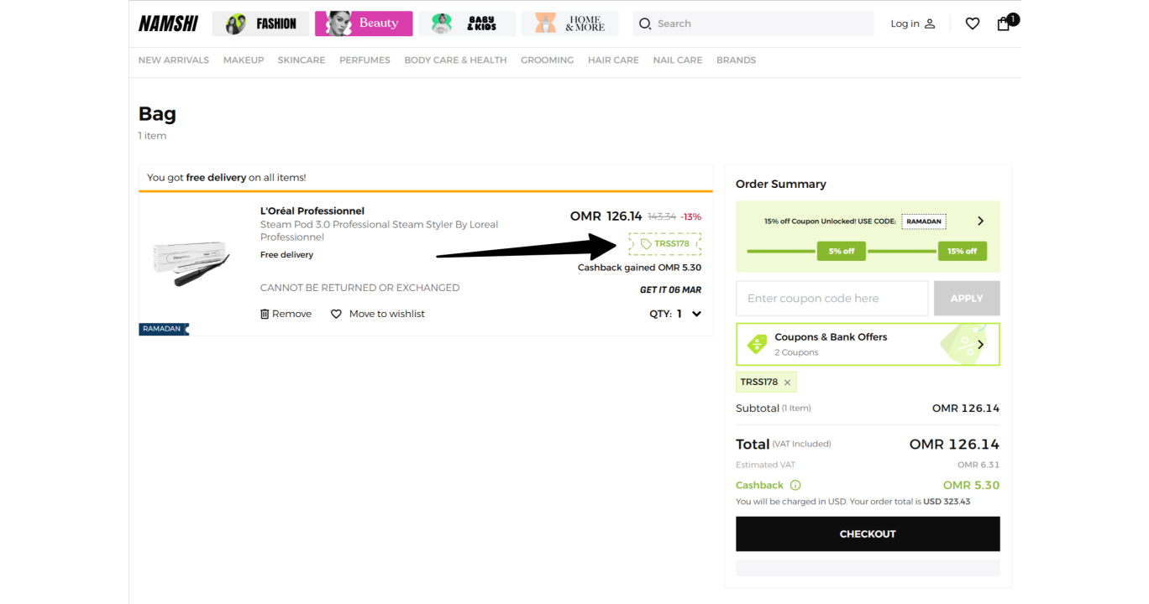Viewport: 1149px width, 604px height.
Task: Click the free delivery banner text
Action: [226, 178]
